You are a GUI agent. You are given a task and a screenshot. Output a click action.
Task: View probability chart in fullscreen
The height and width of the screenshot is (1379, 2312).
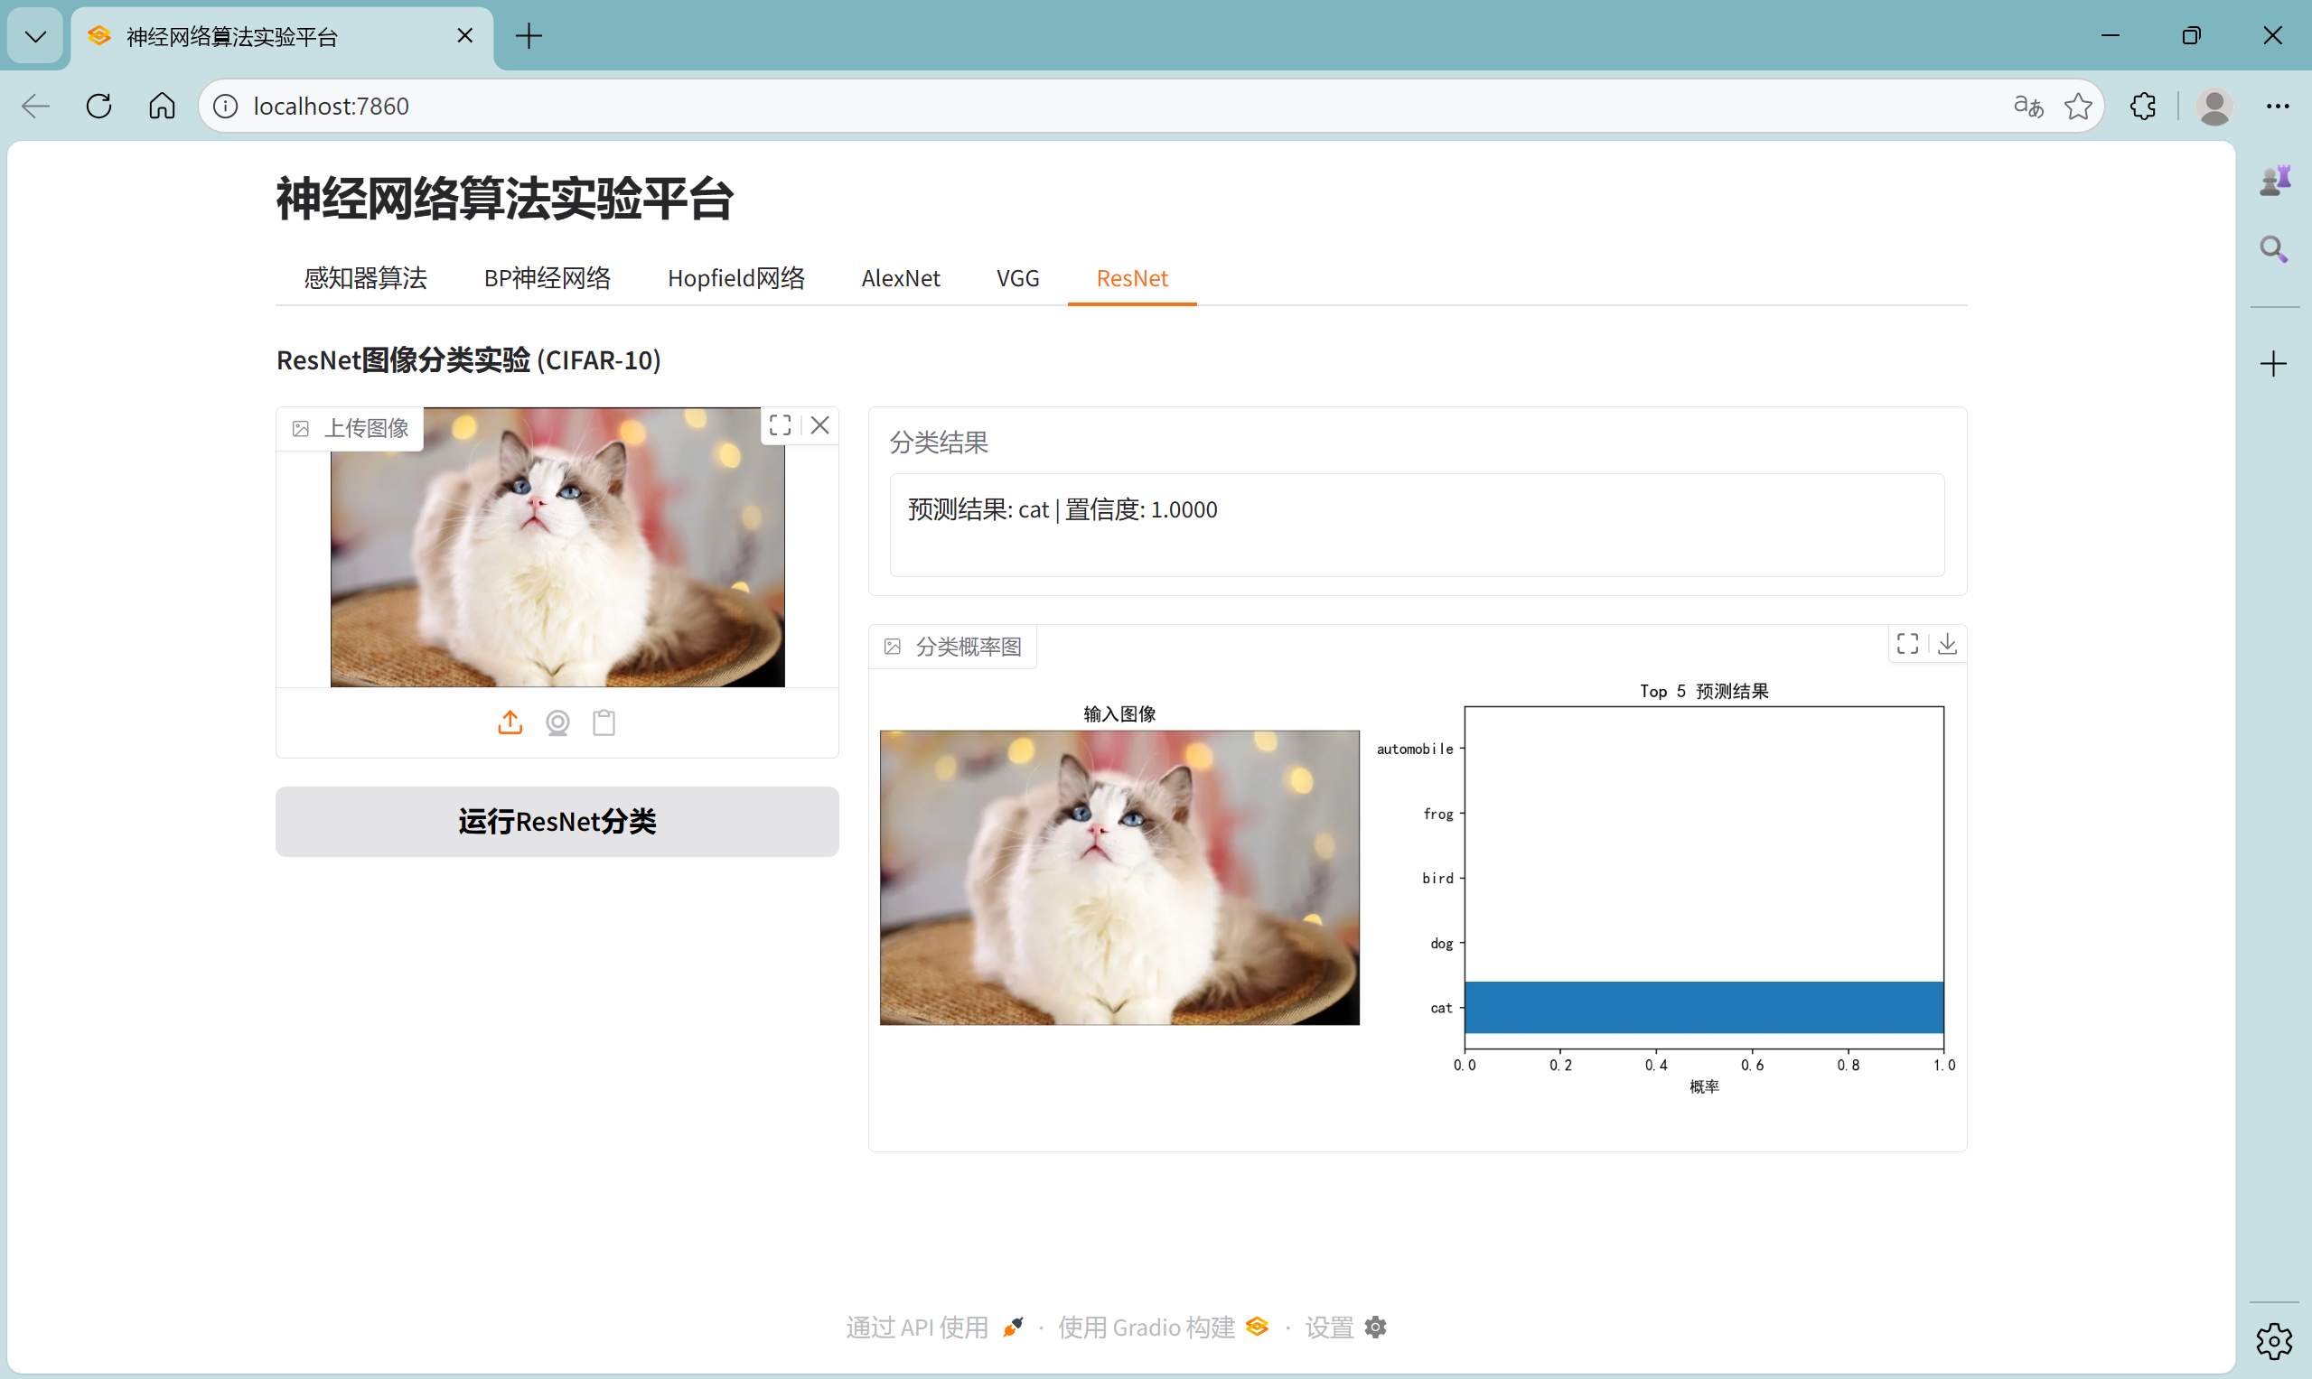1907,643
